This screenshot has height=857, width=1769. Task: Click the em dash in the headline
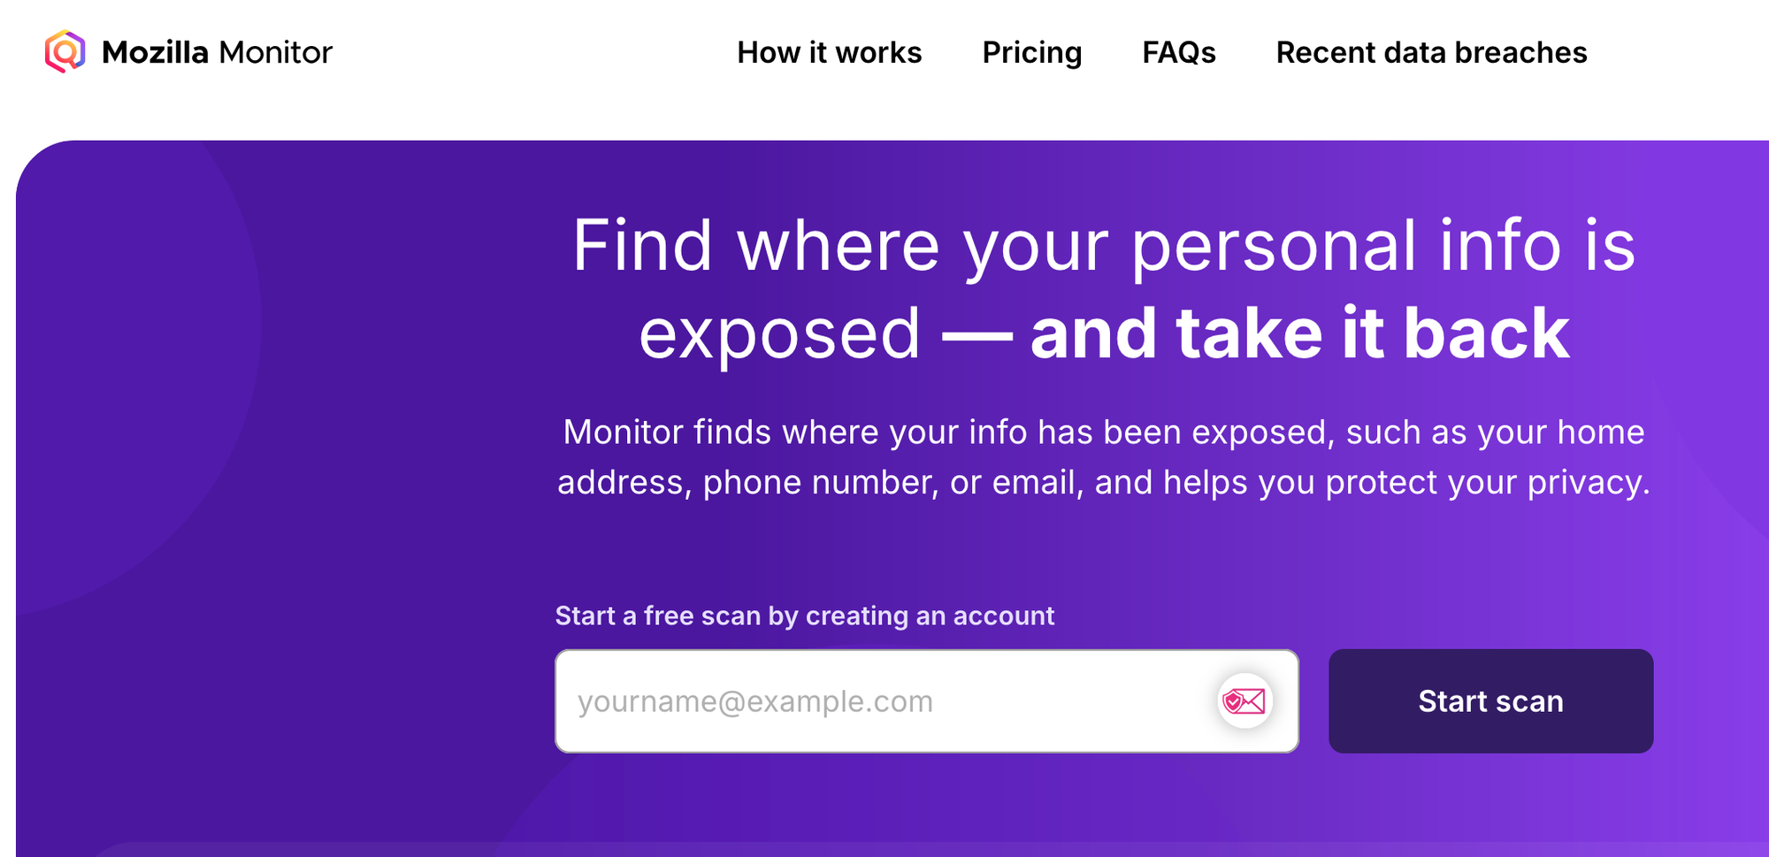976,336
